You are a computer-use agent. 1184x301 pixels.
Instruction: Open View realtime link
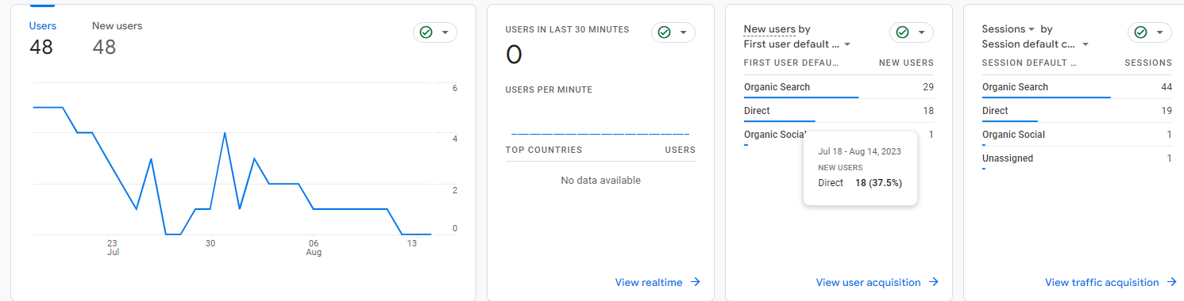[649, 282]
